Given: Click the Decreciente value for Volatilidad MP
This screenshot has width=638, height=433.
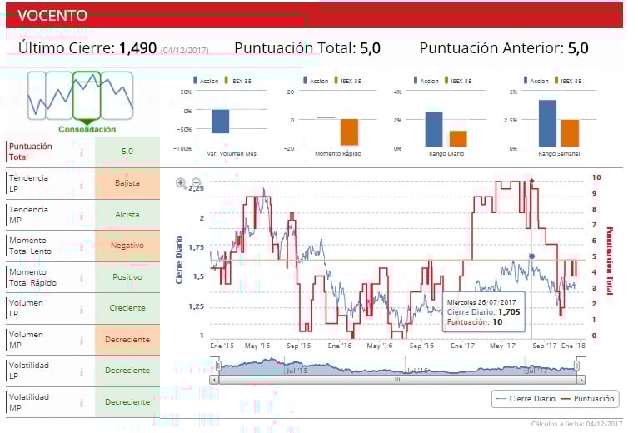Looking at the screenshot, I should pos(127,402).
